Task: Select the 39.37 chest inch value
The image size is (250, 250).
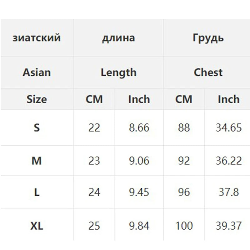Action: pyautogui.click(x=228, y=225)
